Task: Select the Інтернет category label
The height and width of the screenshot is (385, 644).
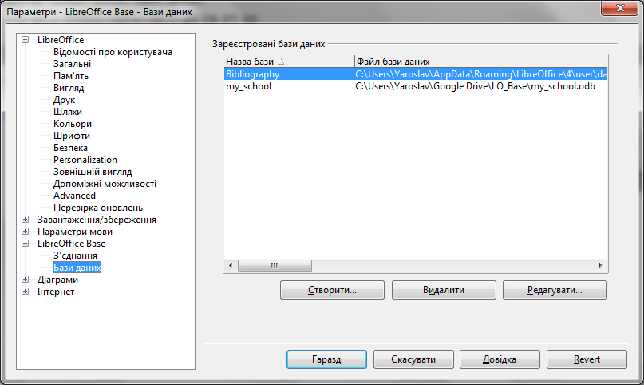Action: (x=55, y=292)
